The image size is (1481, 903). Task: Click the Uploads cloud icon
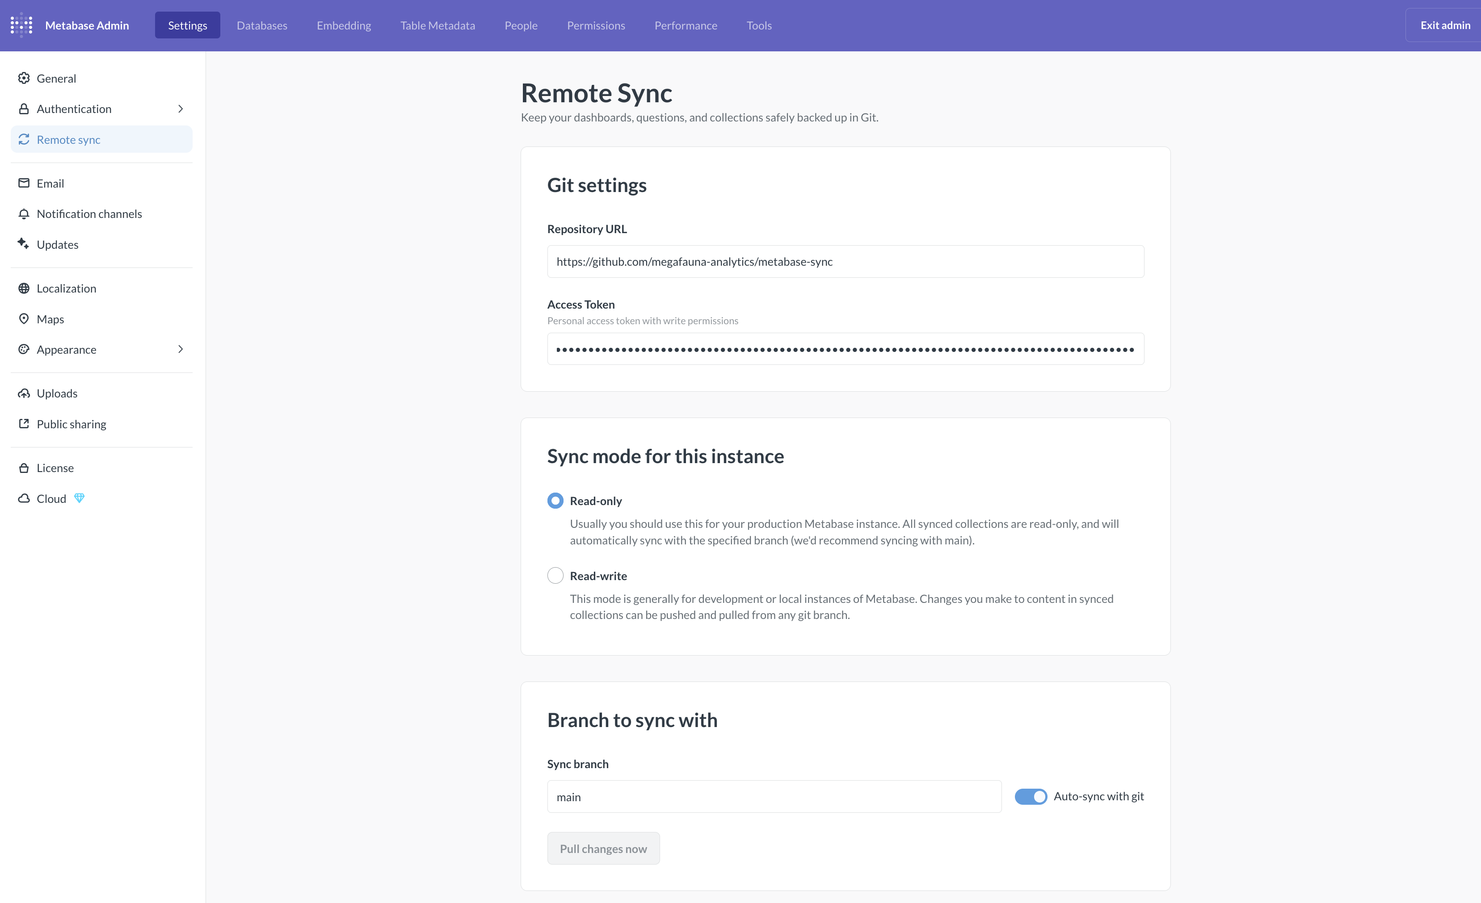[x=24, y=393]
